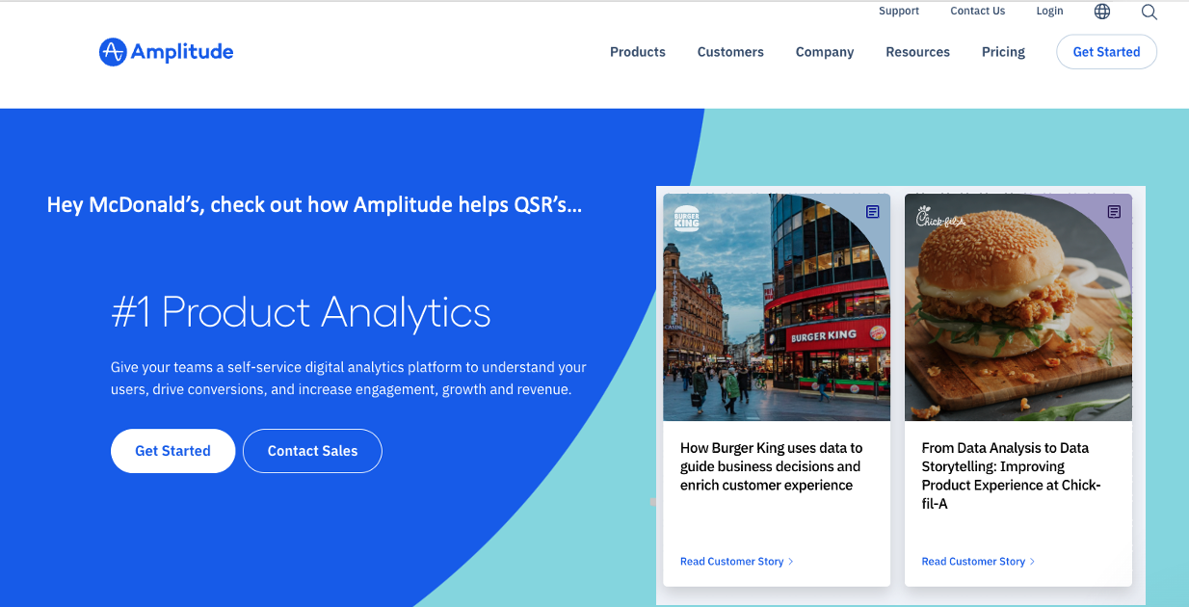Open the Company dropdown menu
1189x607 pixels.
pyautogui.click(x=824, y=52)
